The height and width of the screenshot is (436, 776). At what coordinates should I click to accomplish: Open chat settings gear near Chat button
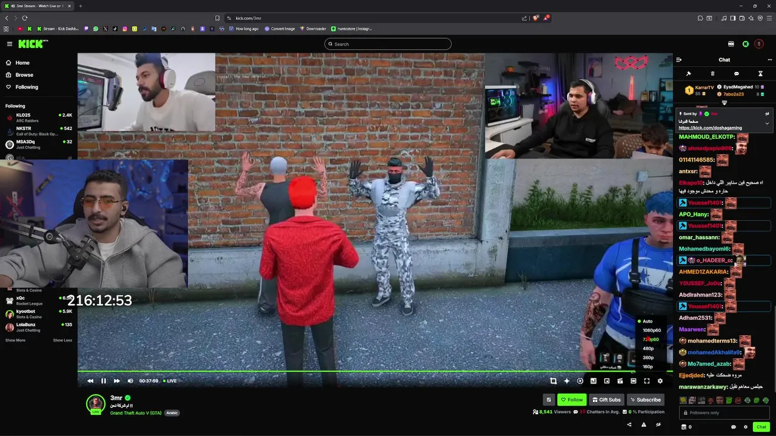tap(746, 427)
